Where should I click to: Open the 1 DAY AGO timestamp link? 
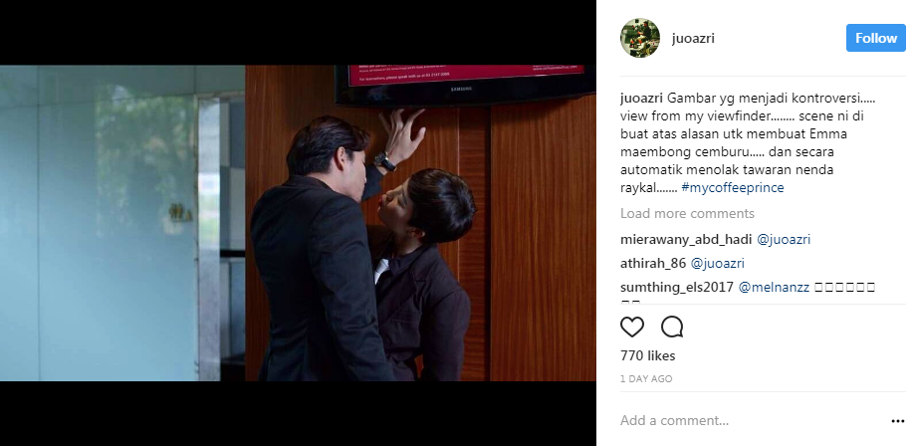[646, 379]
